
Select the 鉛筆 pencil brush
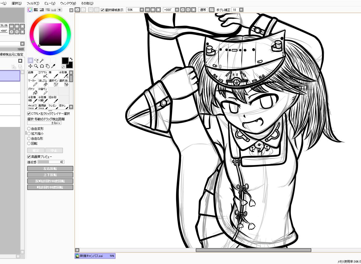pyautogui.click(x=32, y=75)
